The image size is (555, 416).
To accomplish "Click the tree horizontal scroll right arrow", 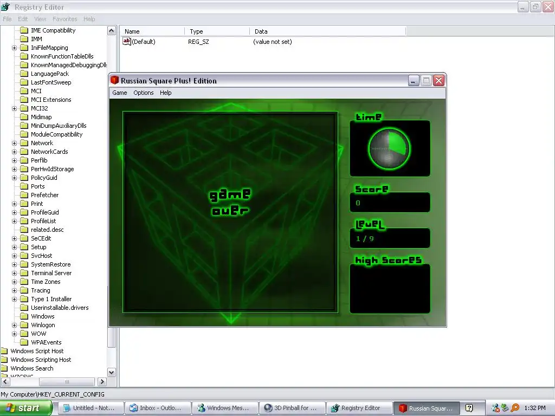I will point(102,382).
